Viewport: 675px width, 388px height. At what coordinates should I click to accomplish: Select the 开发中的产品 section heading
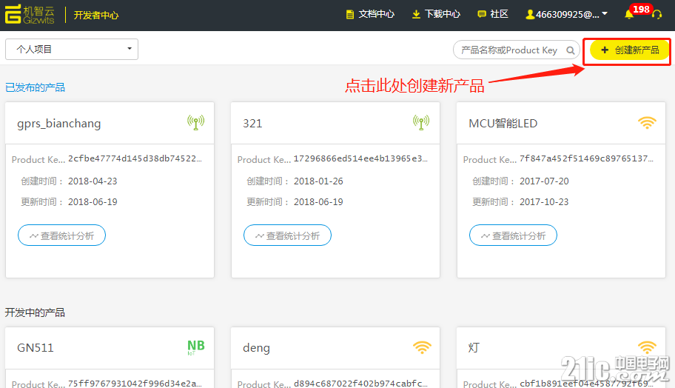coord(35,312)
